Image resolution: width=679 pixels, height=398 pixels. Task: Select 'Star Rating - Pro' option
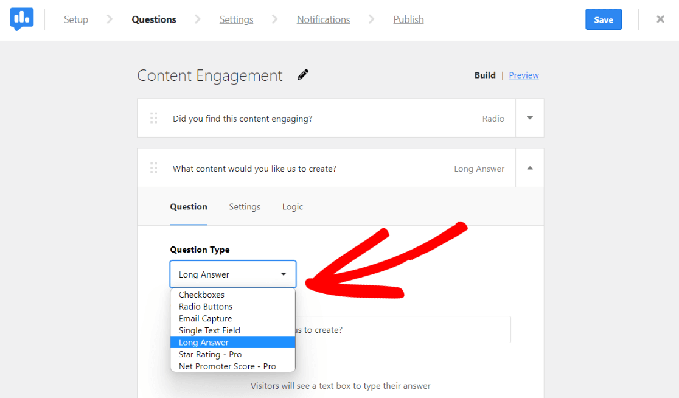coord(209,354)
